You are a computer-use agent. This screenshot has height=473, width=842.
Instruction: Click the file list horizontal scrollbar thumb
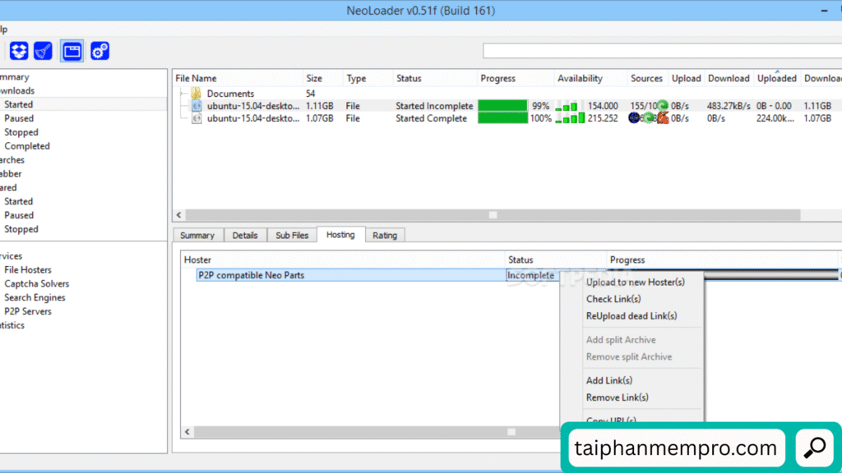click(x=493, y=215)
